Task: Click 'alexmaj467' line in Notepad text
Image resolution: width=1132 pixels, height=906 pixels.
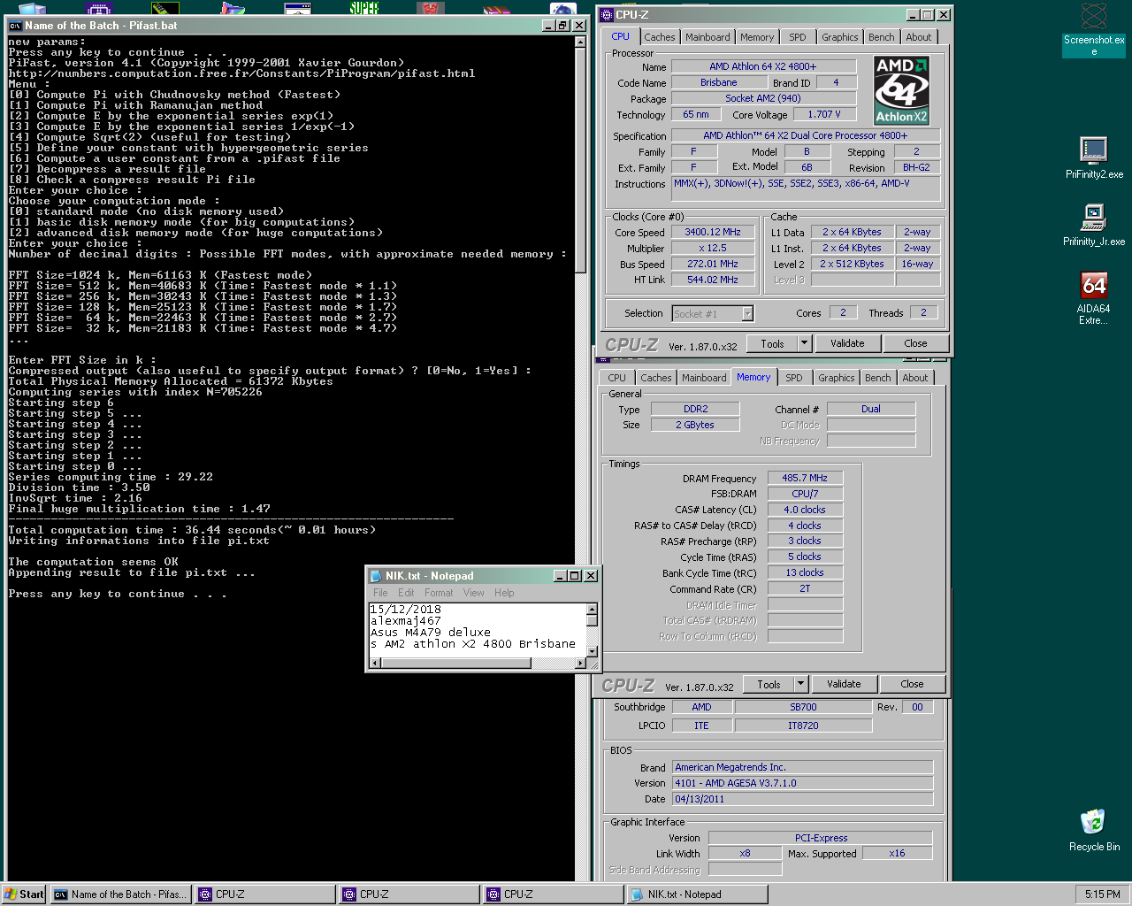Action: (x=406, y=621)
